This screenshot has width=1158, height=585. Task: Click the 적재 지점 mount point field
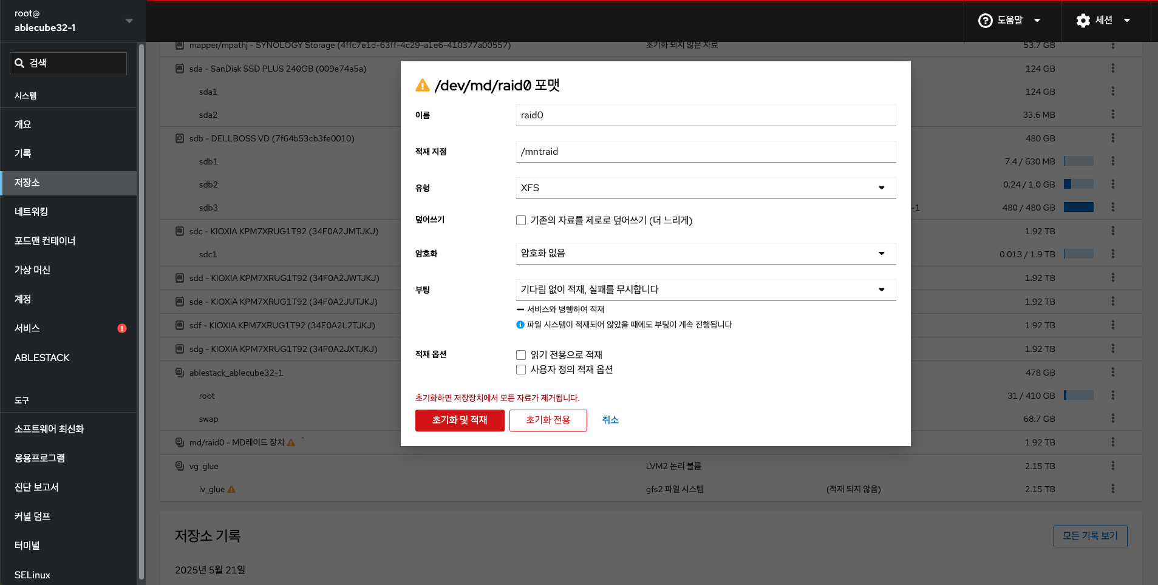click(705, 152)
